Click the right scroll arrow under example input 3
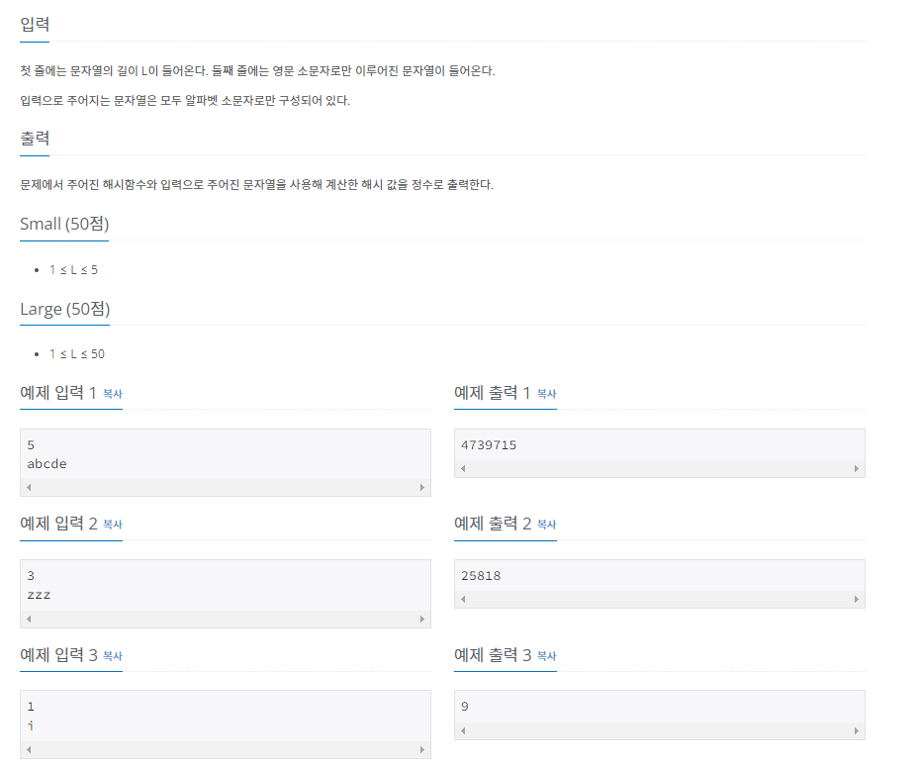The width and height of the screenshot is (920, 768). [423, 748]
